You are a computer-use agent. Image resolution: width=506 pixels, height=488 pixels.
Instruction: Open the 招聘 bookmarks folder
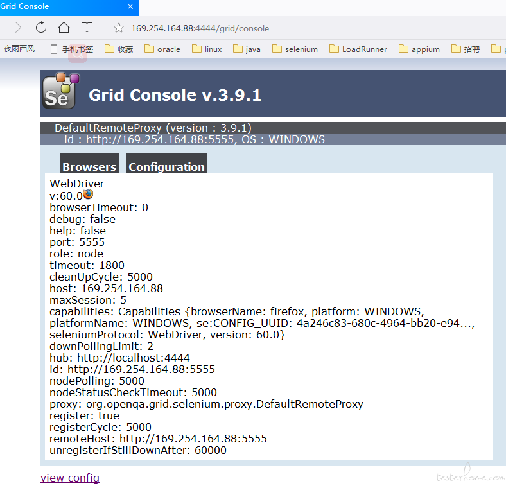pyautogui.click(x=466, y=49)
